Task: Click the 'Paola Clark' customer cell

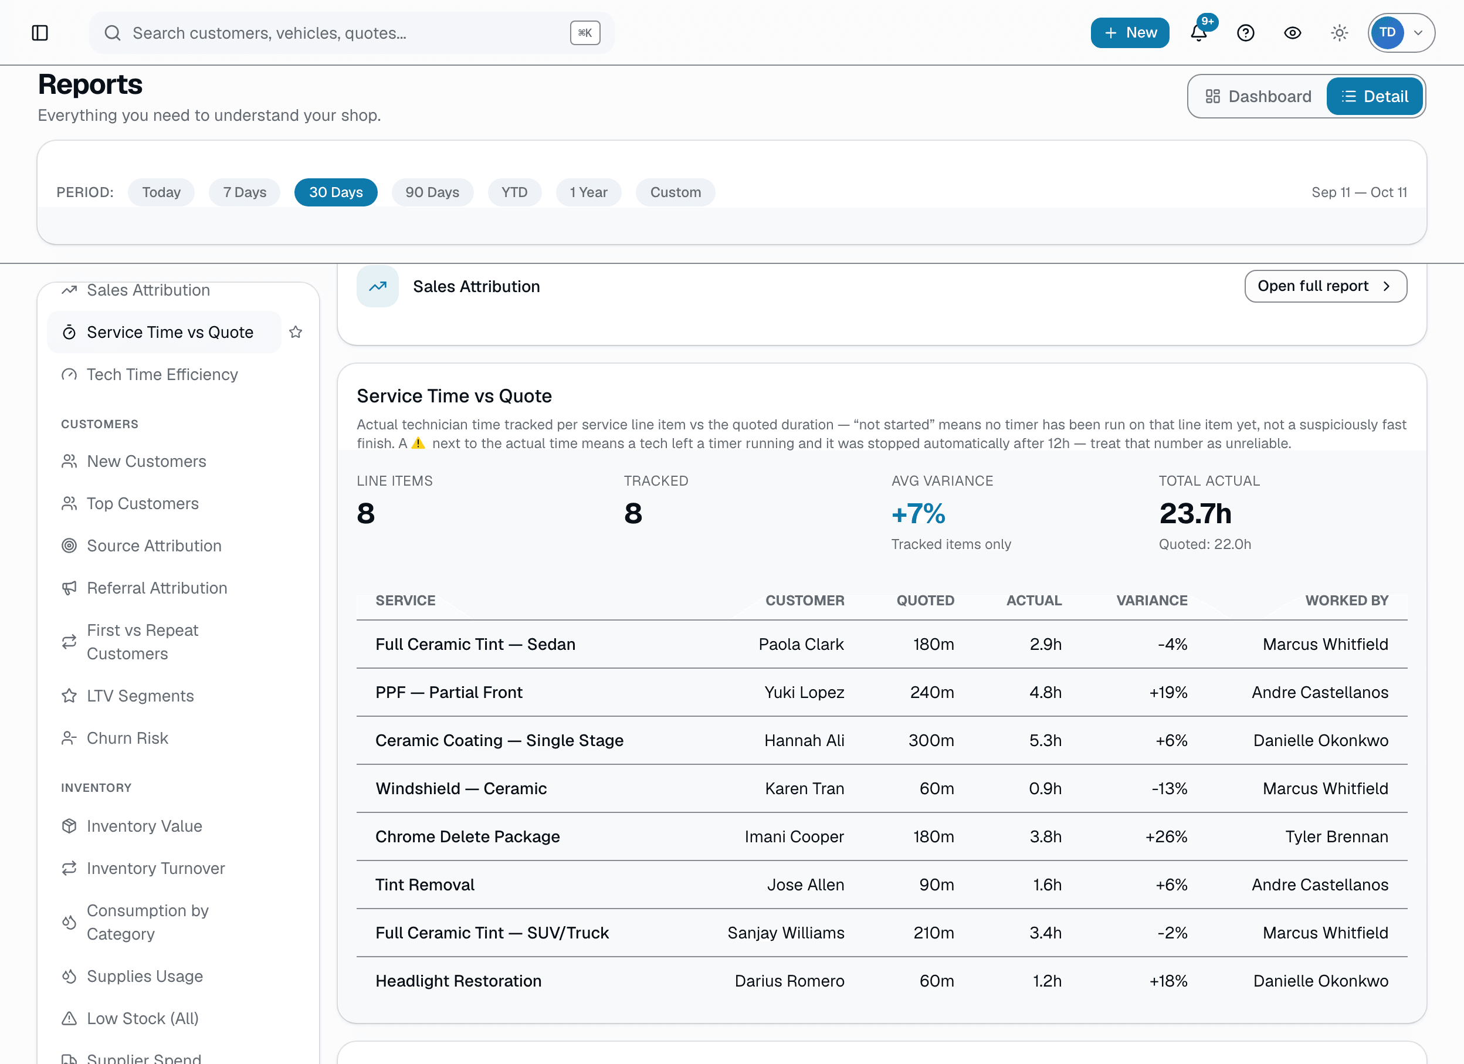Action: click(x=801, y=645)
